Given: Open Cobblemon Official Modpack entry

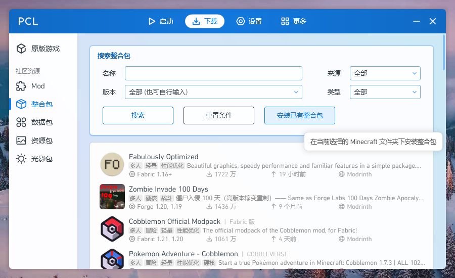Looking at the screenshot, I should [261, 229].
